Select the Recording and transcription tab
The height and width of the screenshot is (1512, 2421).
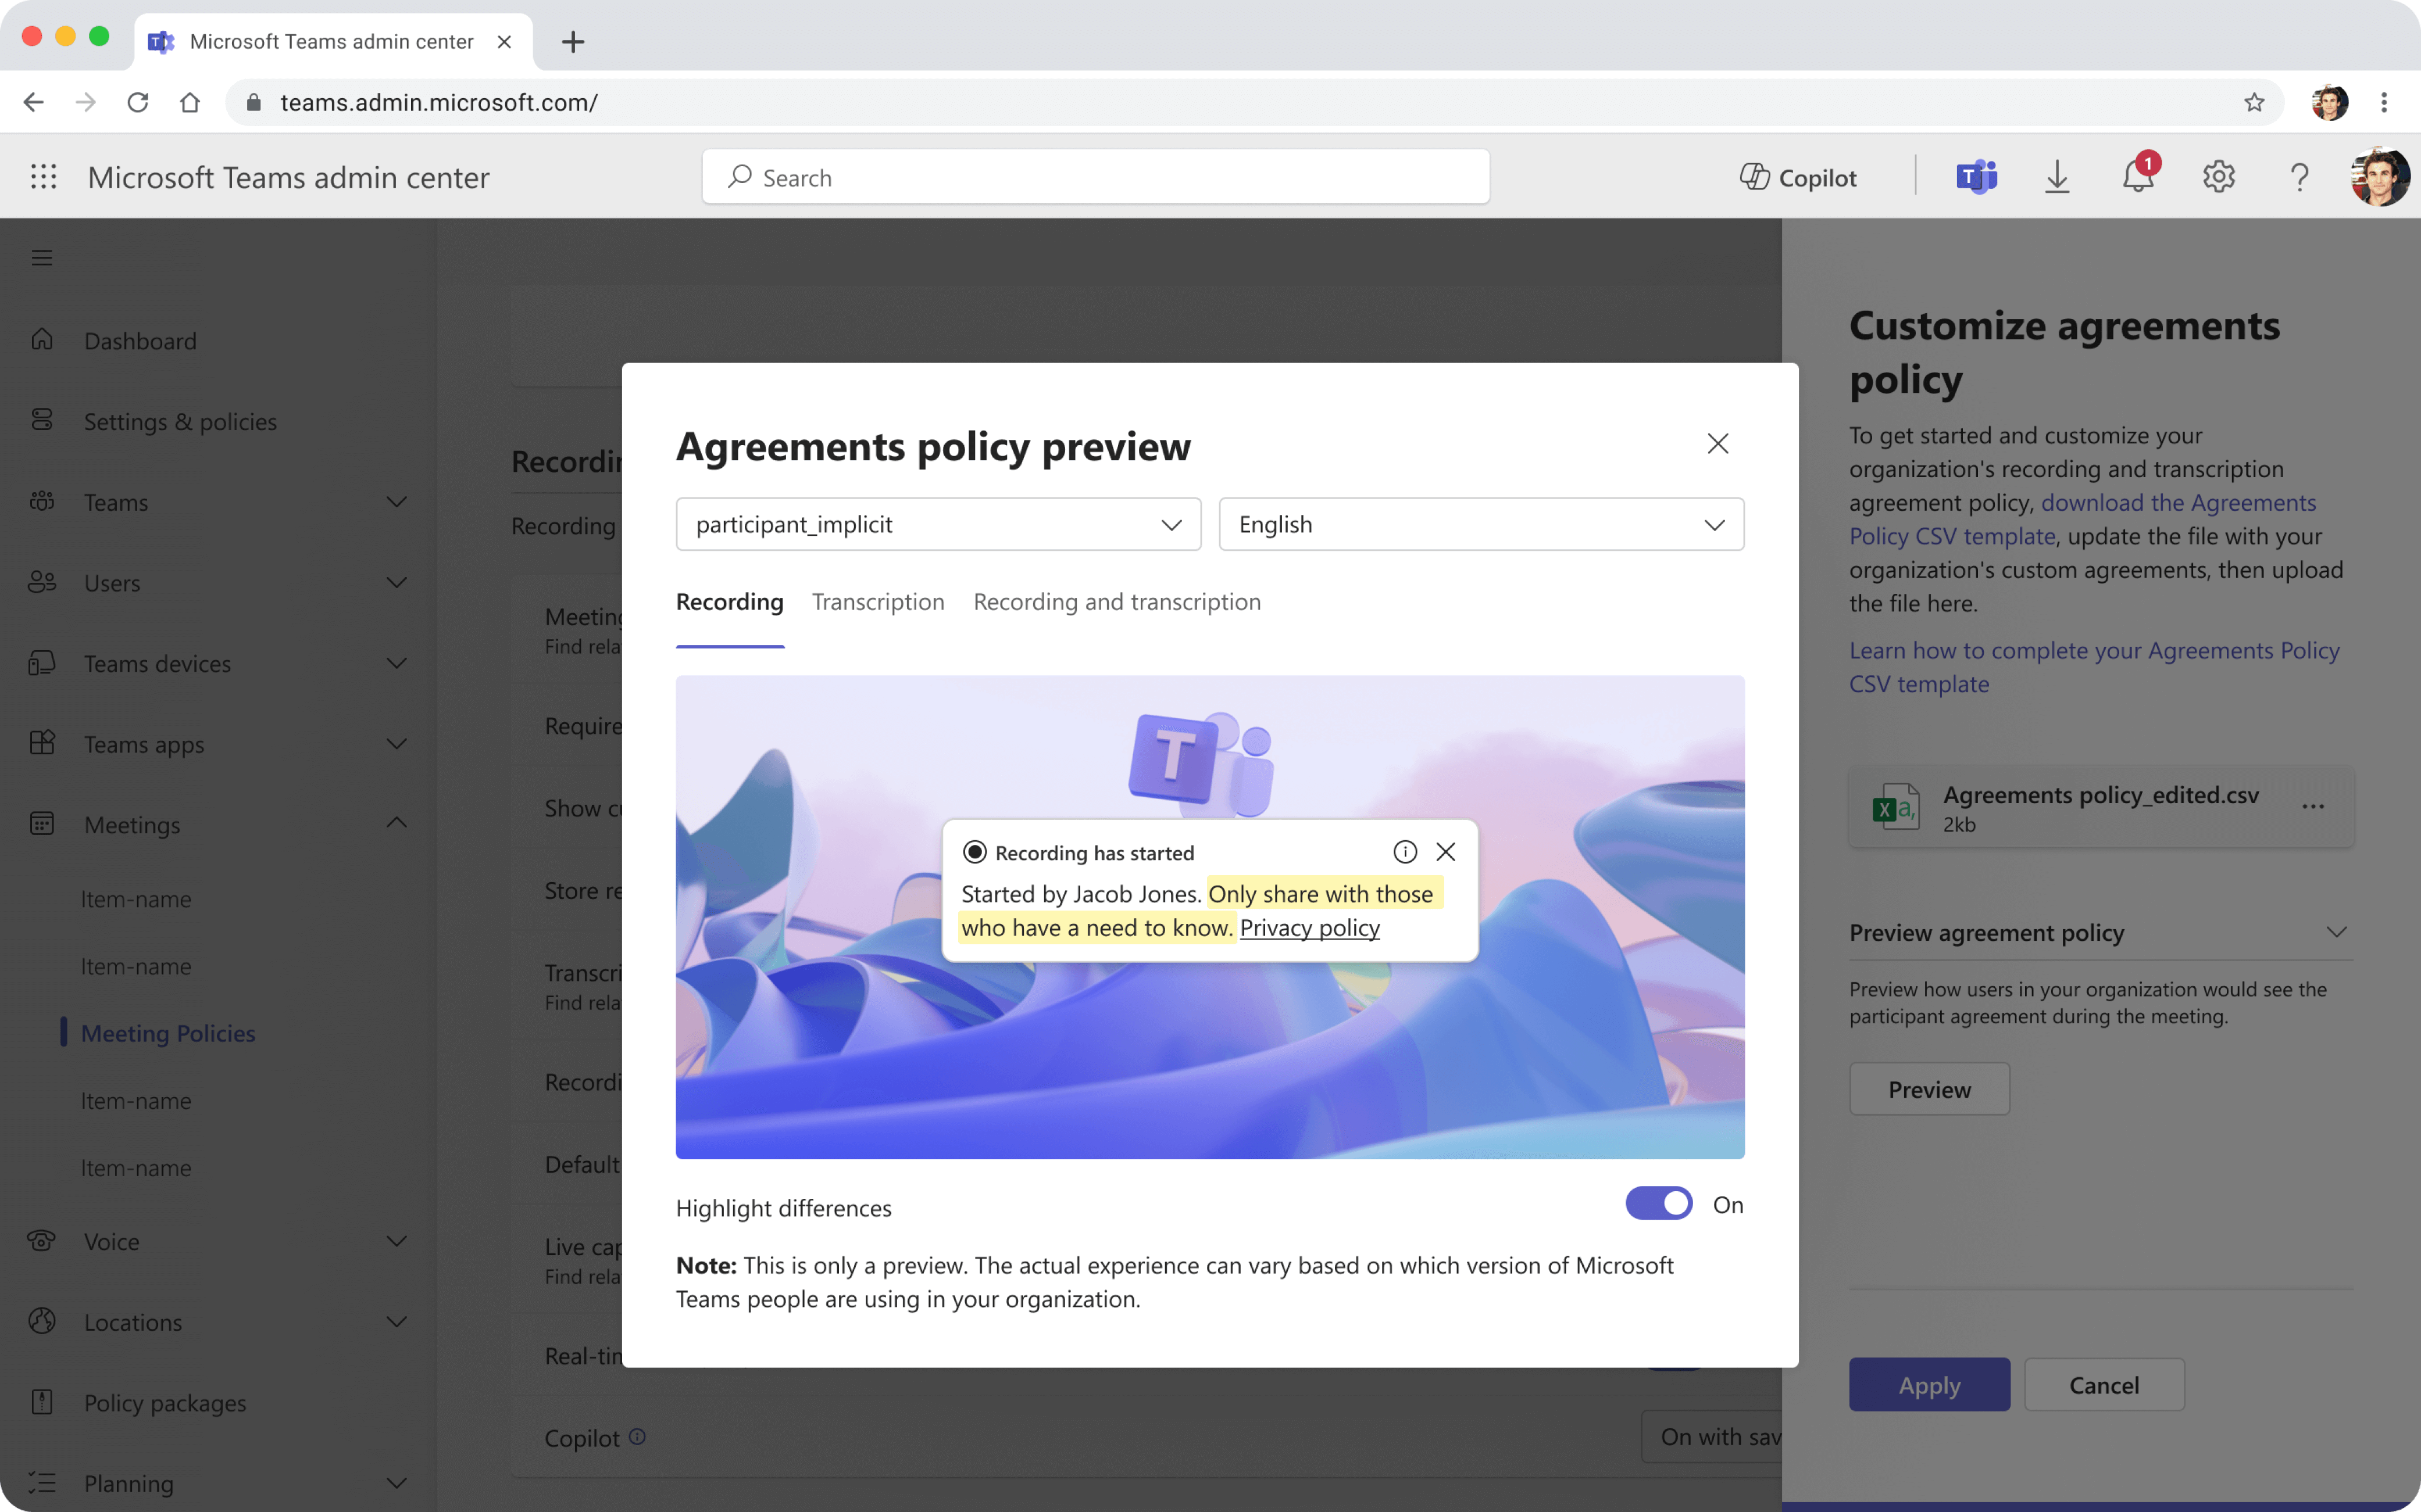[x=1116, y=601]
